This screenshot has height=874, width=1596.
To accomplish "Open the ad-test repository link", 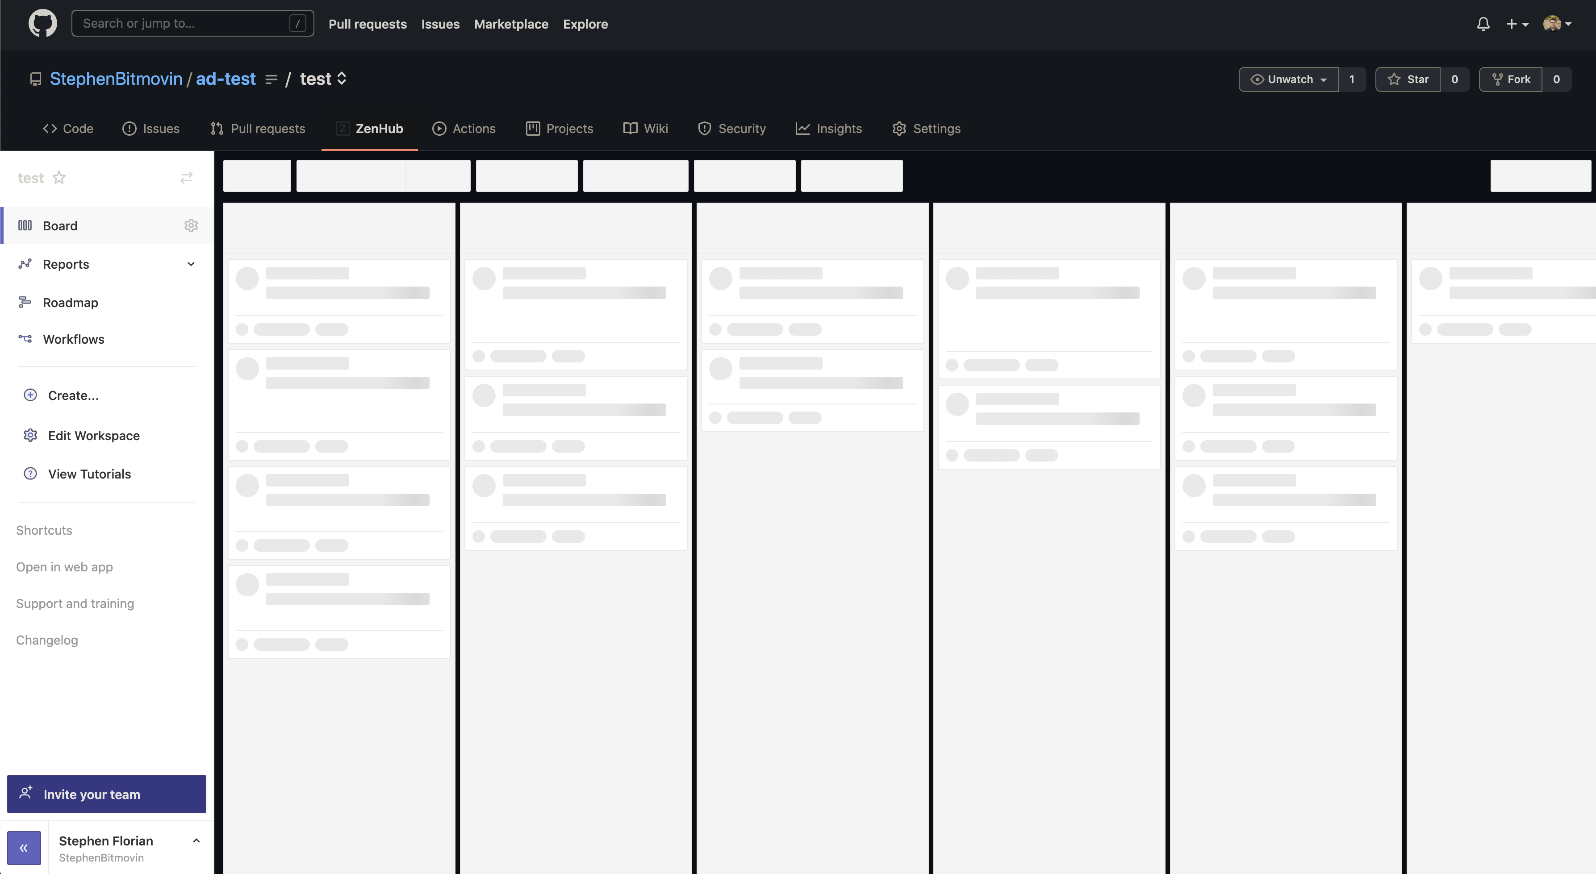I will point(226,79).
